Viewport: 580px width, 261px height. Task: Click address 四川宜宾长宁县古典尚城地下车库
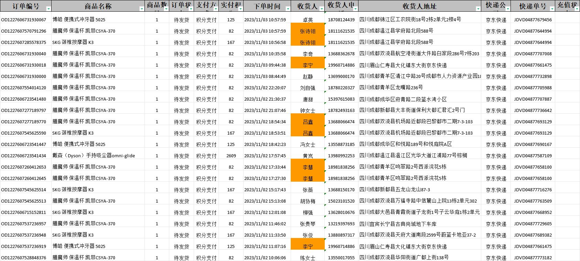point(398,224)
